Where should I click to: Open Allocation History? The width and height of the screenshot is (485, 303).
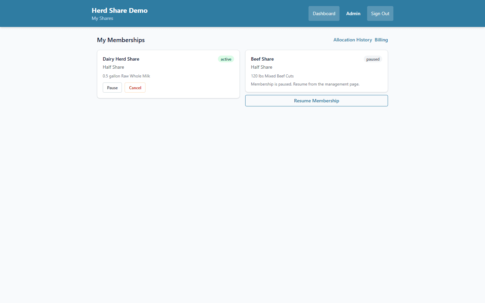353,40
